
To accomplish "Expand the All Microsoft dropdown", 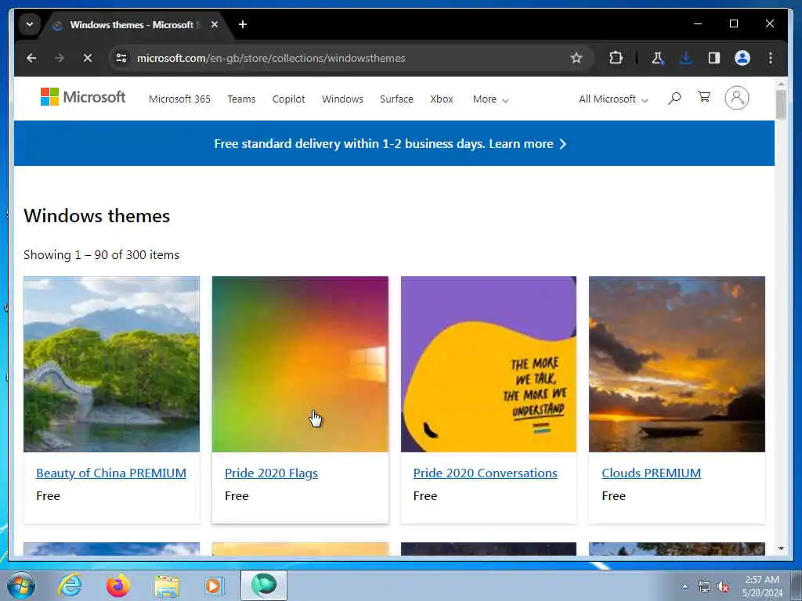I will point(613,99).
